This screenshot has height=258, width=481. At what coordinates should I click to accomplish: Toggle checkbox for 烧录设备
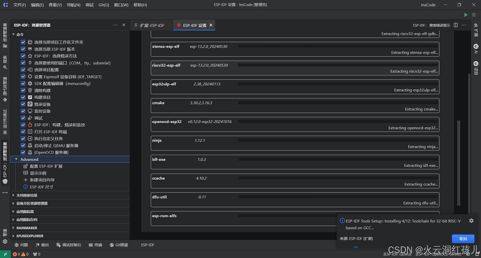[x=23, y=104]
